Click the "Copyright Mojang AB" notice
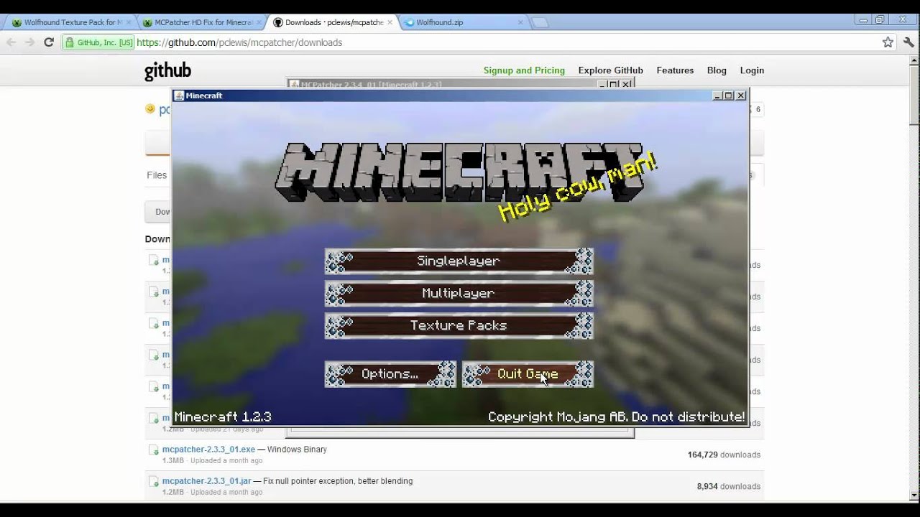The width and height of the screenshot is (920, 517). pyautogui.click(x=617, y=416)
